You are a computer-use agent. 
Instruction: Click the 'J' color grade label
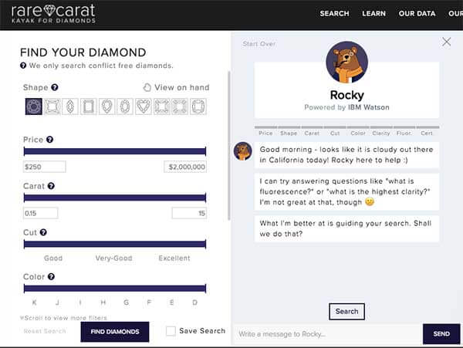tap(57, 302)
